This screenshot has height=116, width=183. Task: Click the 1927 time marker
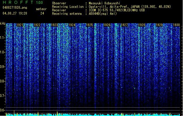click(125, 25)
